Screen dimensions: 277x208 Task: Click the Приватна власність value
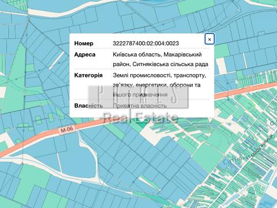coord(140,106)
